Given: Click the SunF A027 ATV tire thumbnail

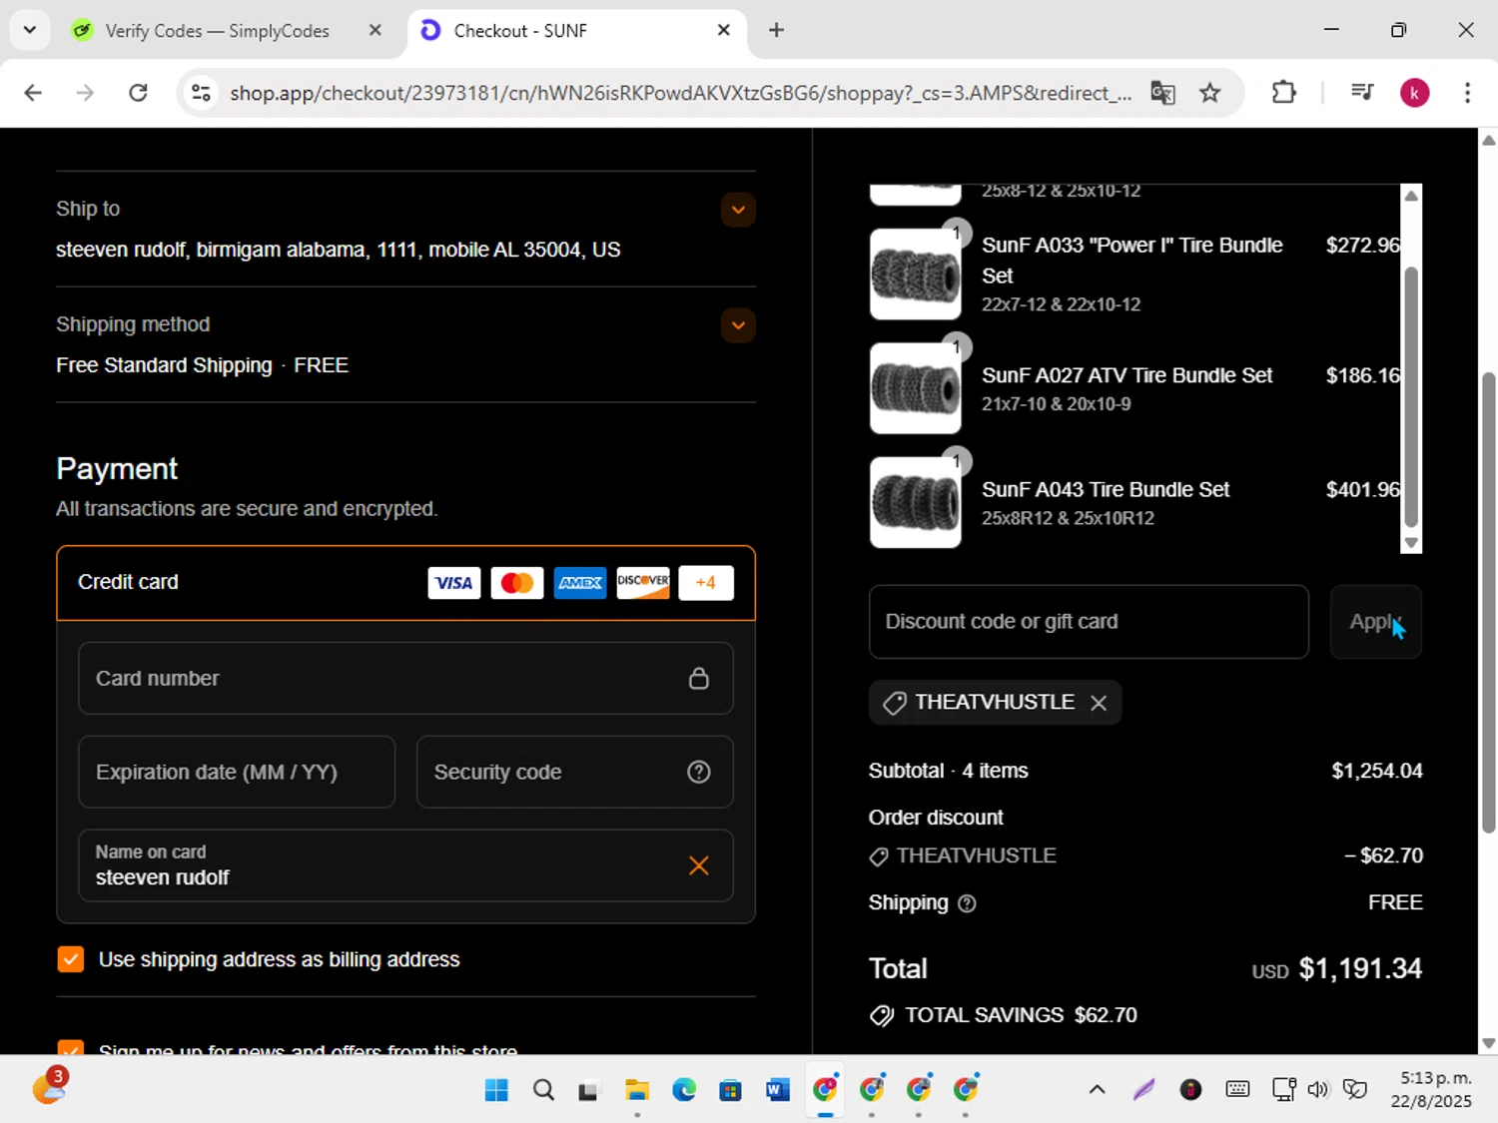Looking at the screenshot, I should point(916,388).
